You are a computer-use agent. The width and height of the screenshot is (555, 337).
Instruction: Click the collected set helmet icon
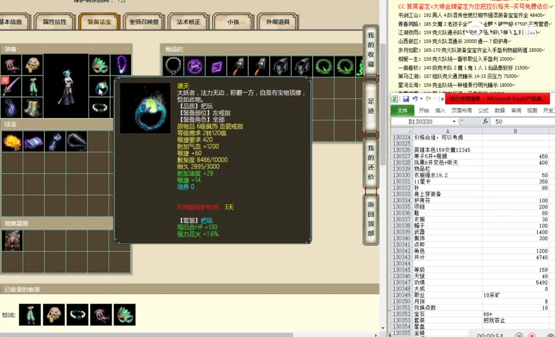coord(54,315)
